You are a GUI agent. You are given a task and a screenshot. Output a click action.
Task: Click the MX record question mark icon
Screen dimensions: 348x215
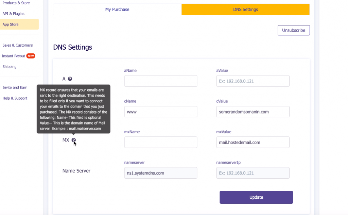click(73, 140)
